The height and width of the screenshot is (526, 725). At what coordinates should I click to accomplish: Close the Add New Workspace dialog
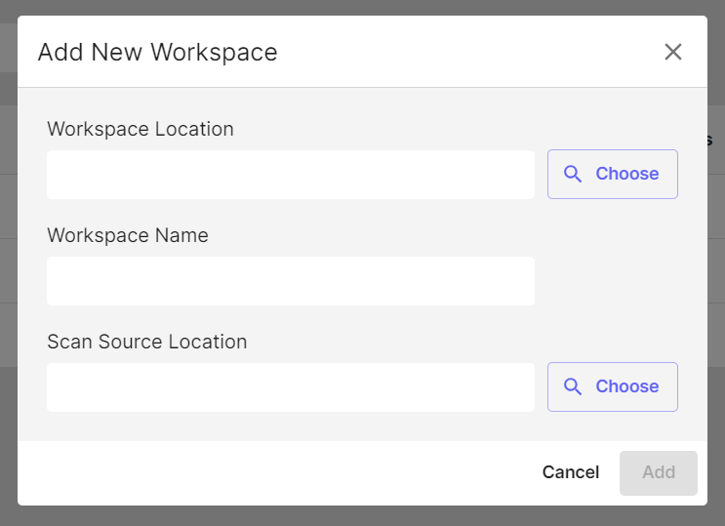coord(672,52)
